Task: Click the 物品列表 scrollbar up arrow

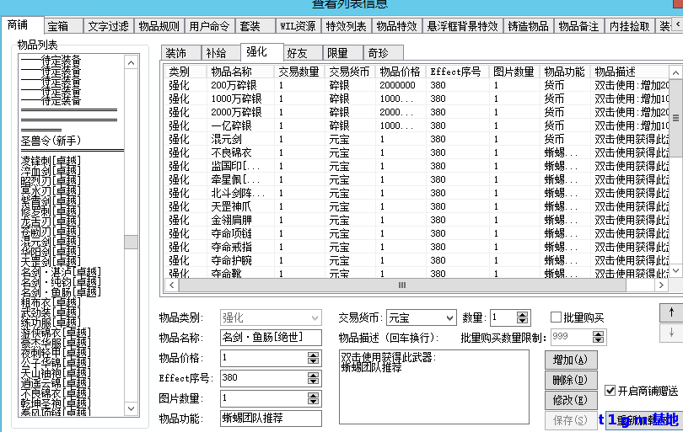Action: click(131, 61)
